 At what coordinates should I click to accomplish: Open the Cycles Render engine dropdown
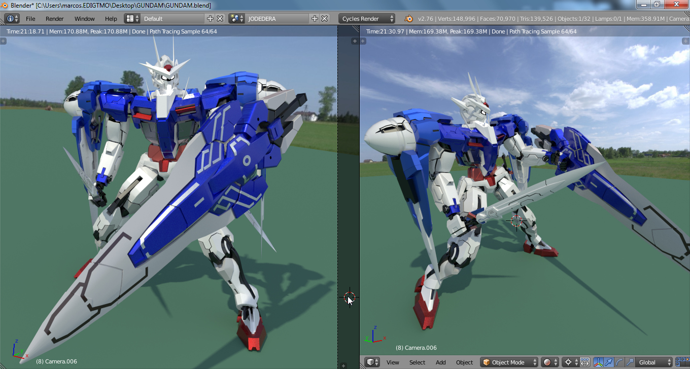(367, 19)
